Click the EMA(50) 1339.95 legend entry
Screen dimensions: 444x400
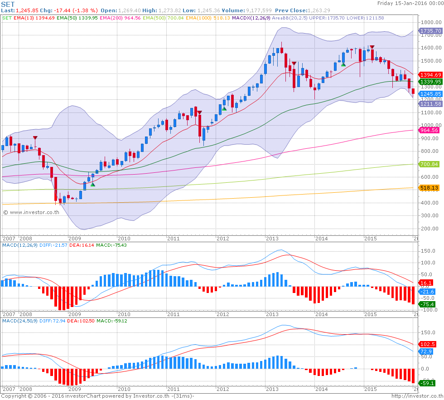coord(77,18)
